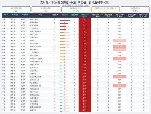Select the 西安长安常宁分部 outlet cell
The width and height of the screenshot is (151, 114).
point(36,59)
